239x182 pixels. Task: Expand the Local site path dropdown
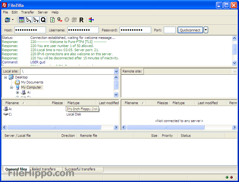[x=116, y=72]
